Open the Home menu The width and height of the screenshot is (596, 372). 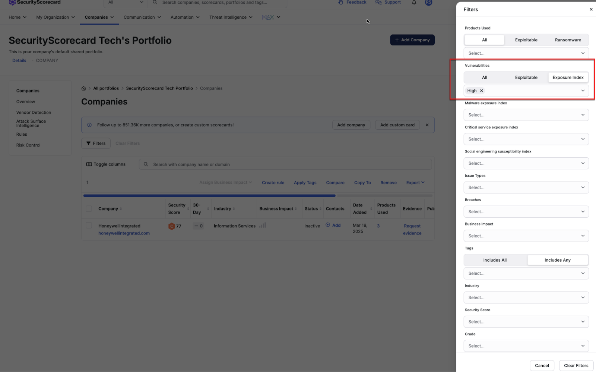click(18, 17)
